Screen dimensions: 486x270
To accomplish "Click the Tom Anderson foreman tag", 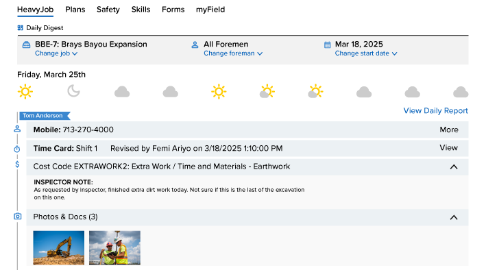I will tap(45, 116).
